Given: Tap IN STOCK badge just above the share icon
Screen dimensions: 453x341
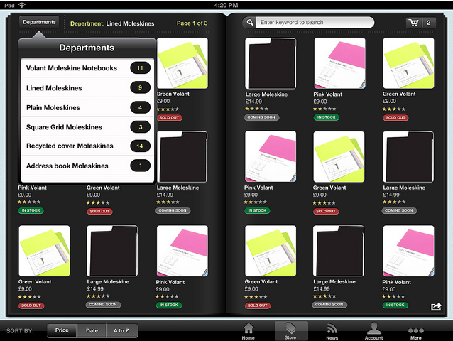Looking at the screenshot, I should tap(395, 305).
